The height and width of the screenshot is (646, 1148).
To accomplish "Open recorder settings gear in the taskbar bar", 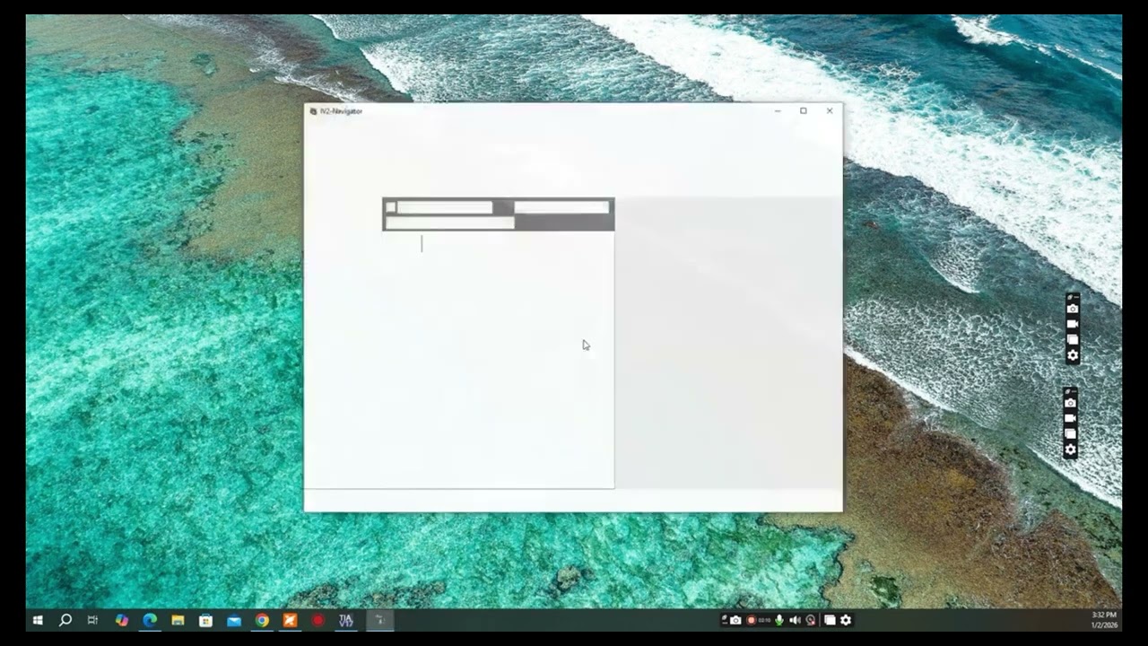I will tap(845, 620).
